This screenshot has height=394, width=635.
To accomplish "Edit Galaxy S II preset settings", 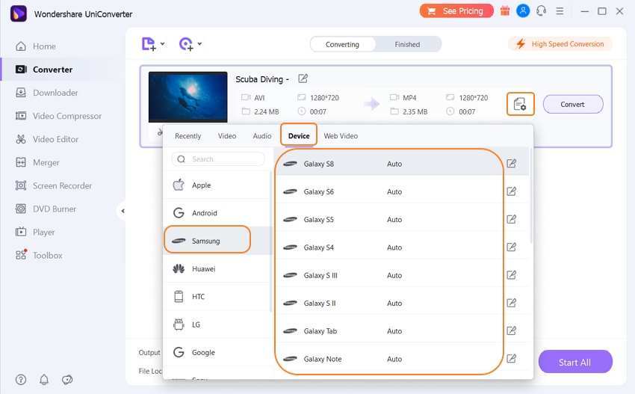I will 512,303.
